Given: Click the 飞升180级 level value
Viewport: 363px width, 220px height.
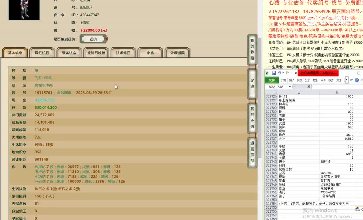Looking at the screenshot, I should [x=43, y=78].
